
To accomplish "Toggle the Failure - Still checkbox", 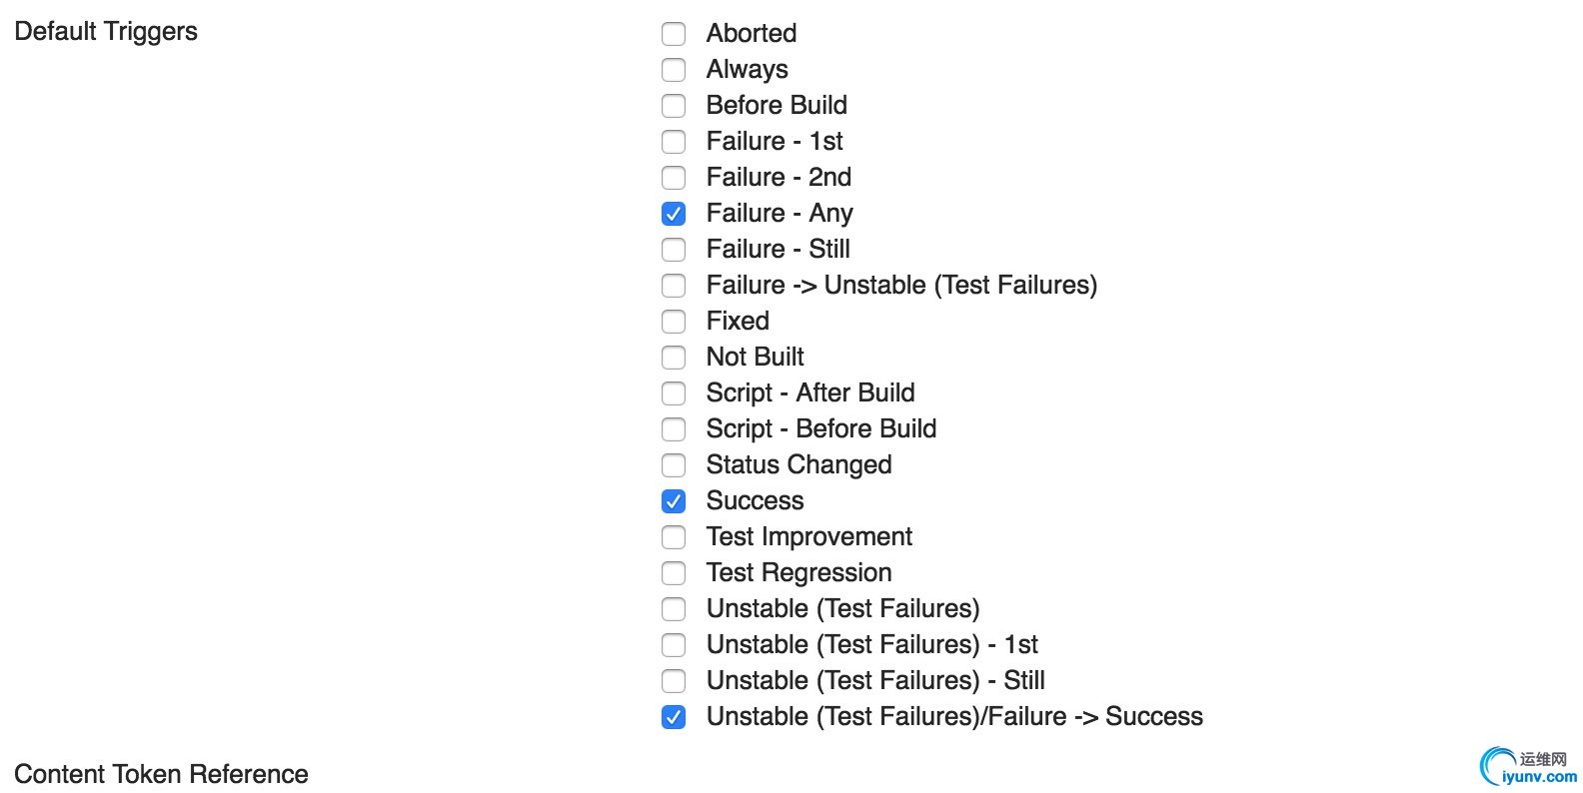I will (674, 250).
